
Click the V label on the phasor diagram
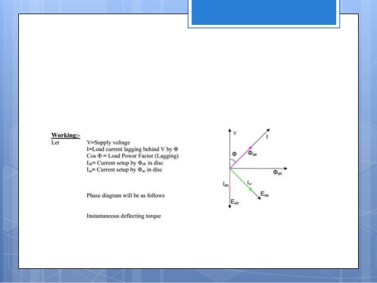pyautogui.click(x=235, y=133)
